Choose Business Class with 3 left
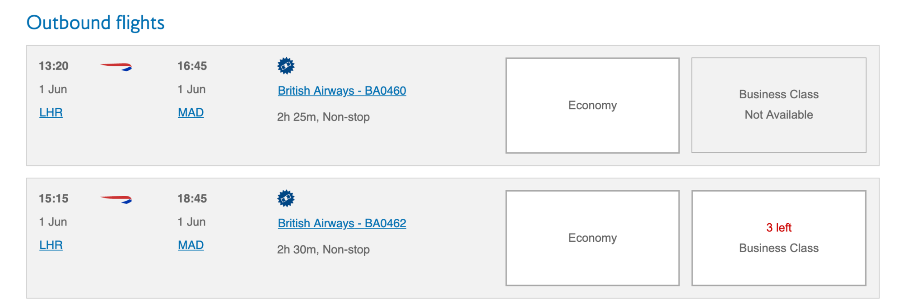 click(x=779, y=238)
